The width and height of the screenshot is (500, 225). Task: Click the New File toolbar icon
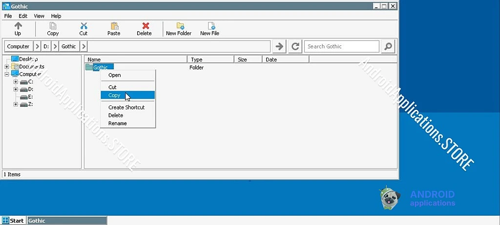210,26
